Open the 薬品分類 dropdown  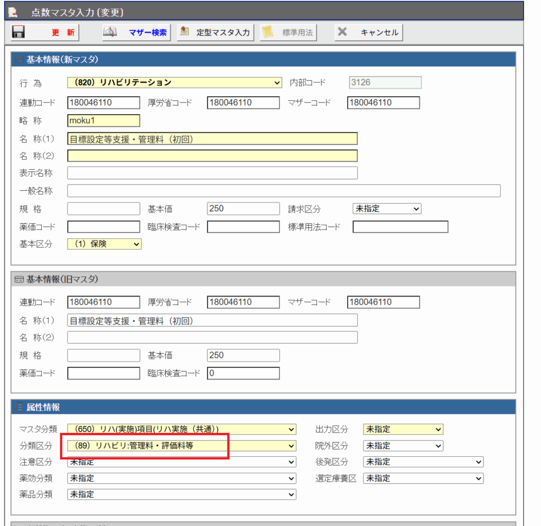pyautogui.click(x=182, y=495)
